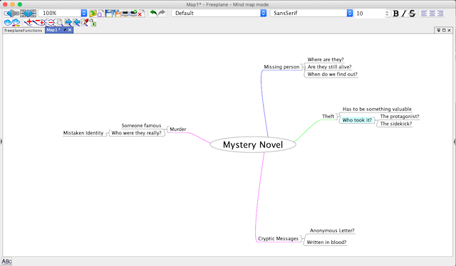Screen dimensions: 456x266
Task: Click the filmstrip left-arrow navigation icon
Action: tap(24, 13)
